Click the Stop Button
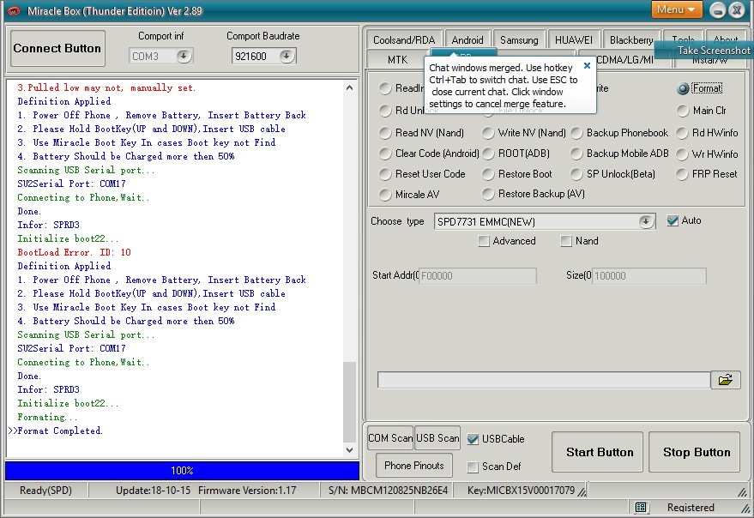This screenshot has height=518, width=754. (694, 452)
